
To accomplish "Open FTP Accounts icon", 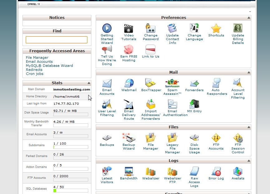I will (x=216, y=138).
